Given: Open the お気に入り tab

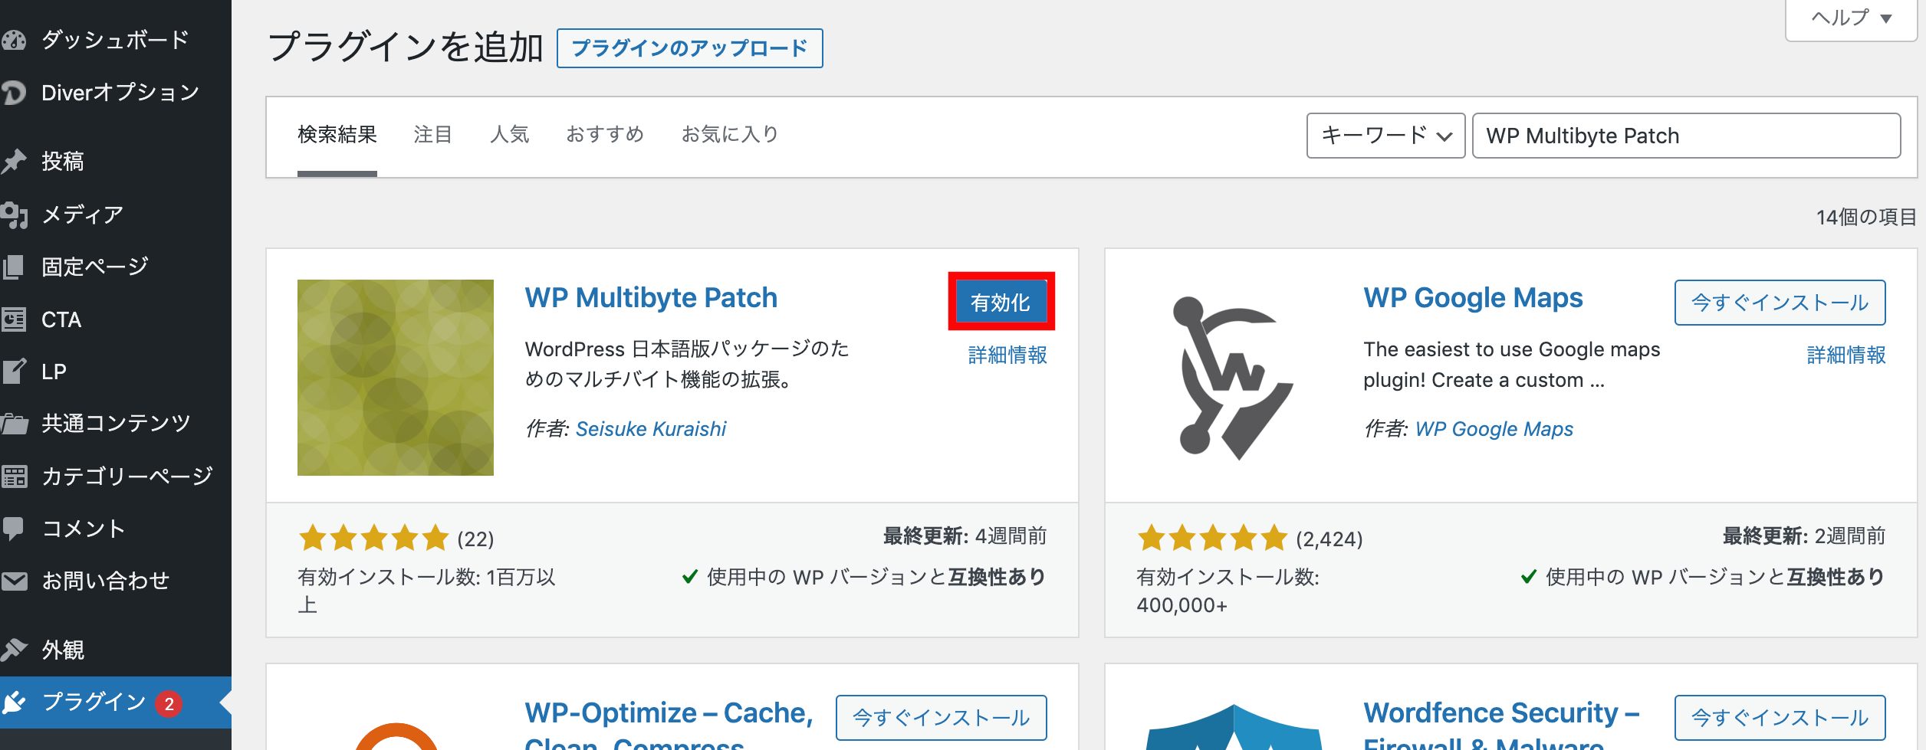Looking at the screenshot, I should 729,135.
